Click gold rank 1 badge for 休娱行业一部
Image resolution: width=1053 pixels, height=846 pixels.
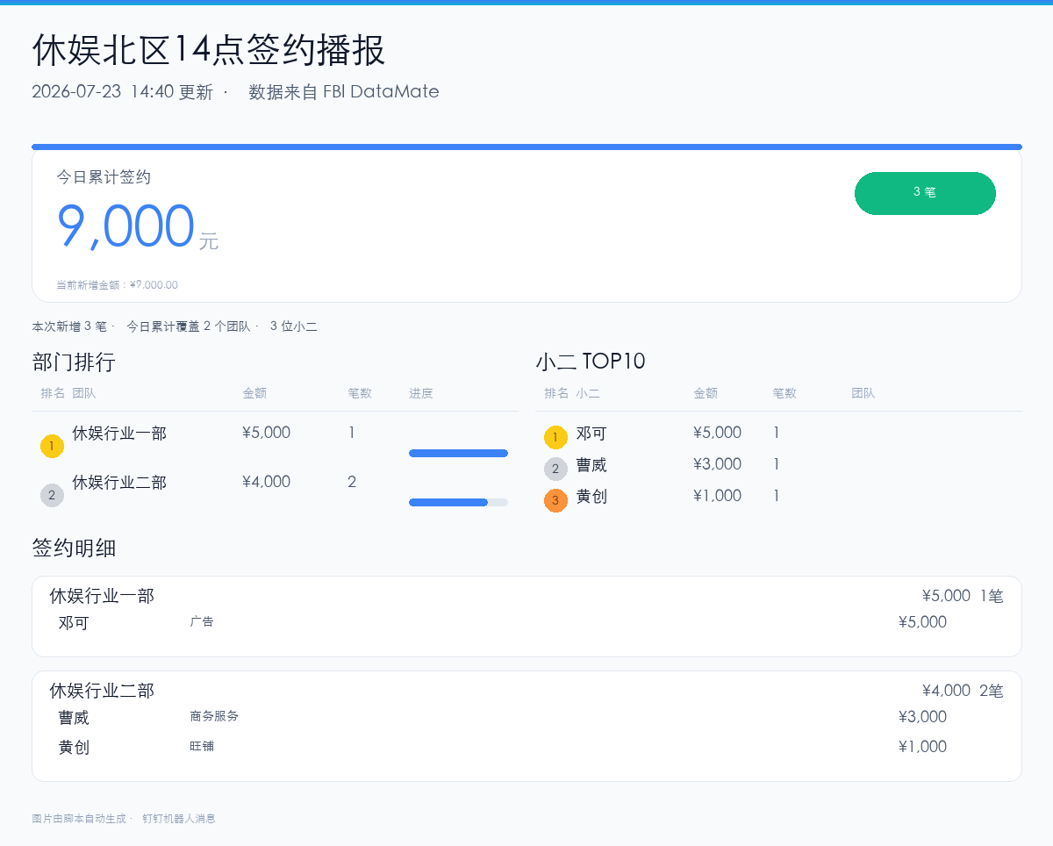[53, 446]
